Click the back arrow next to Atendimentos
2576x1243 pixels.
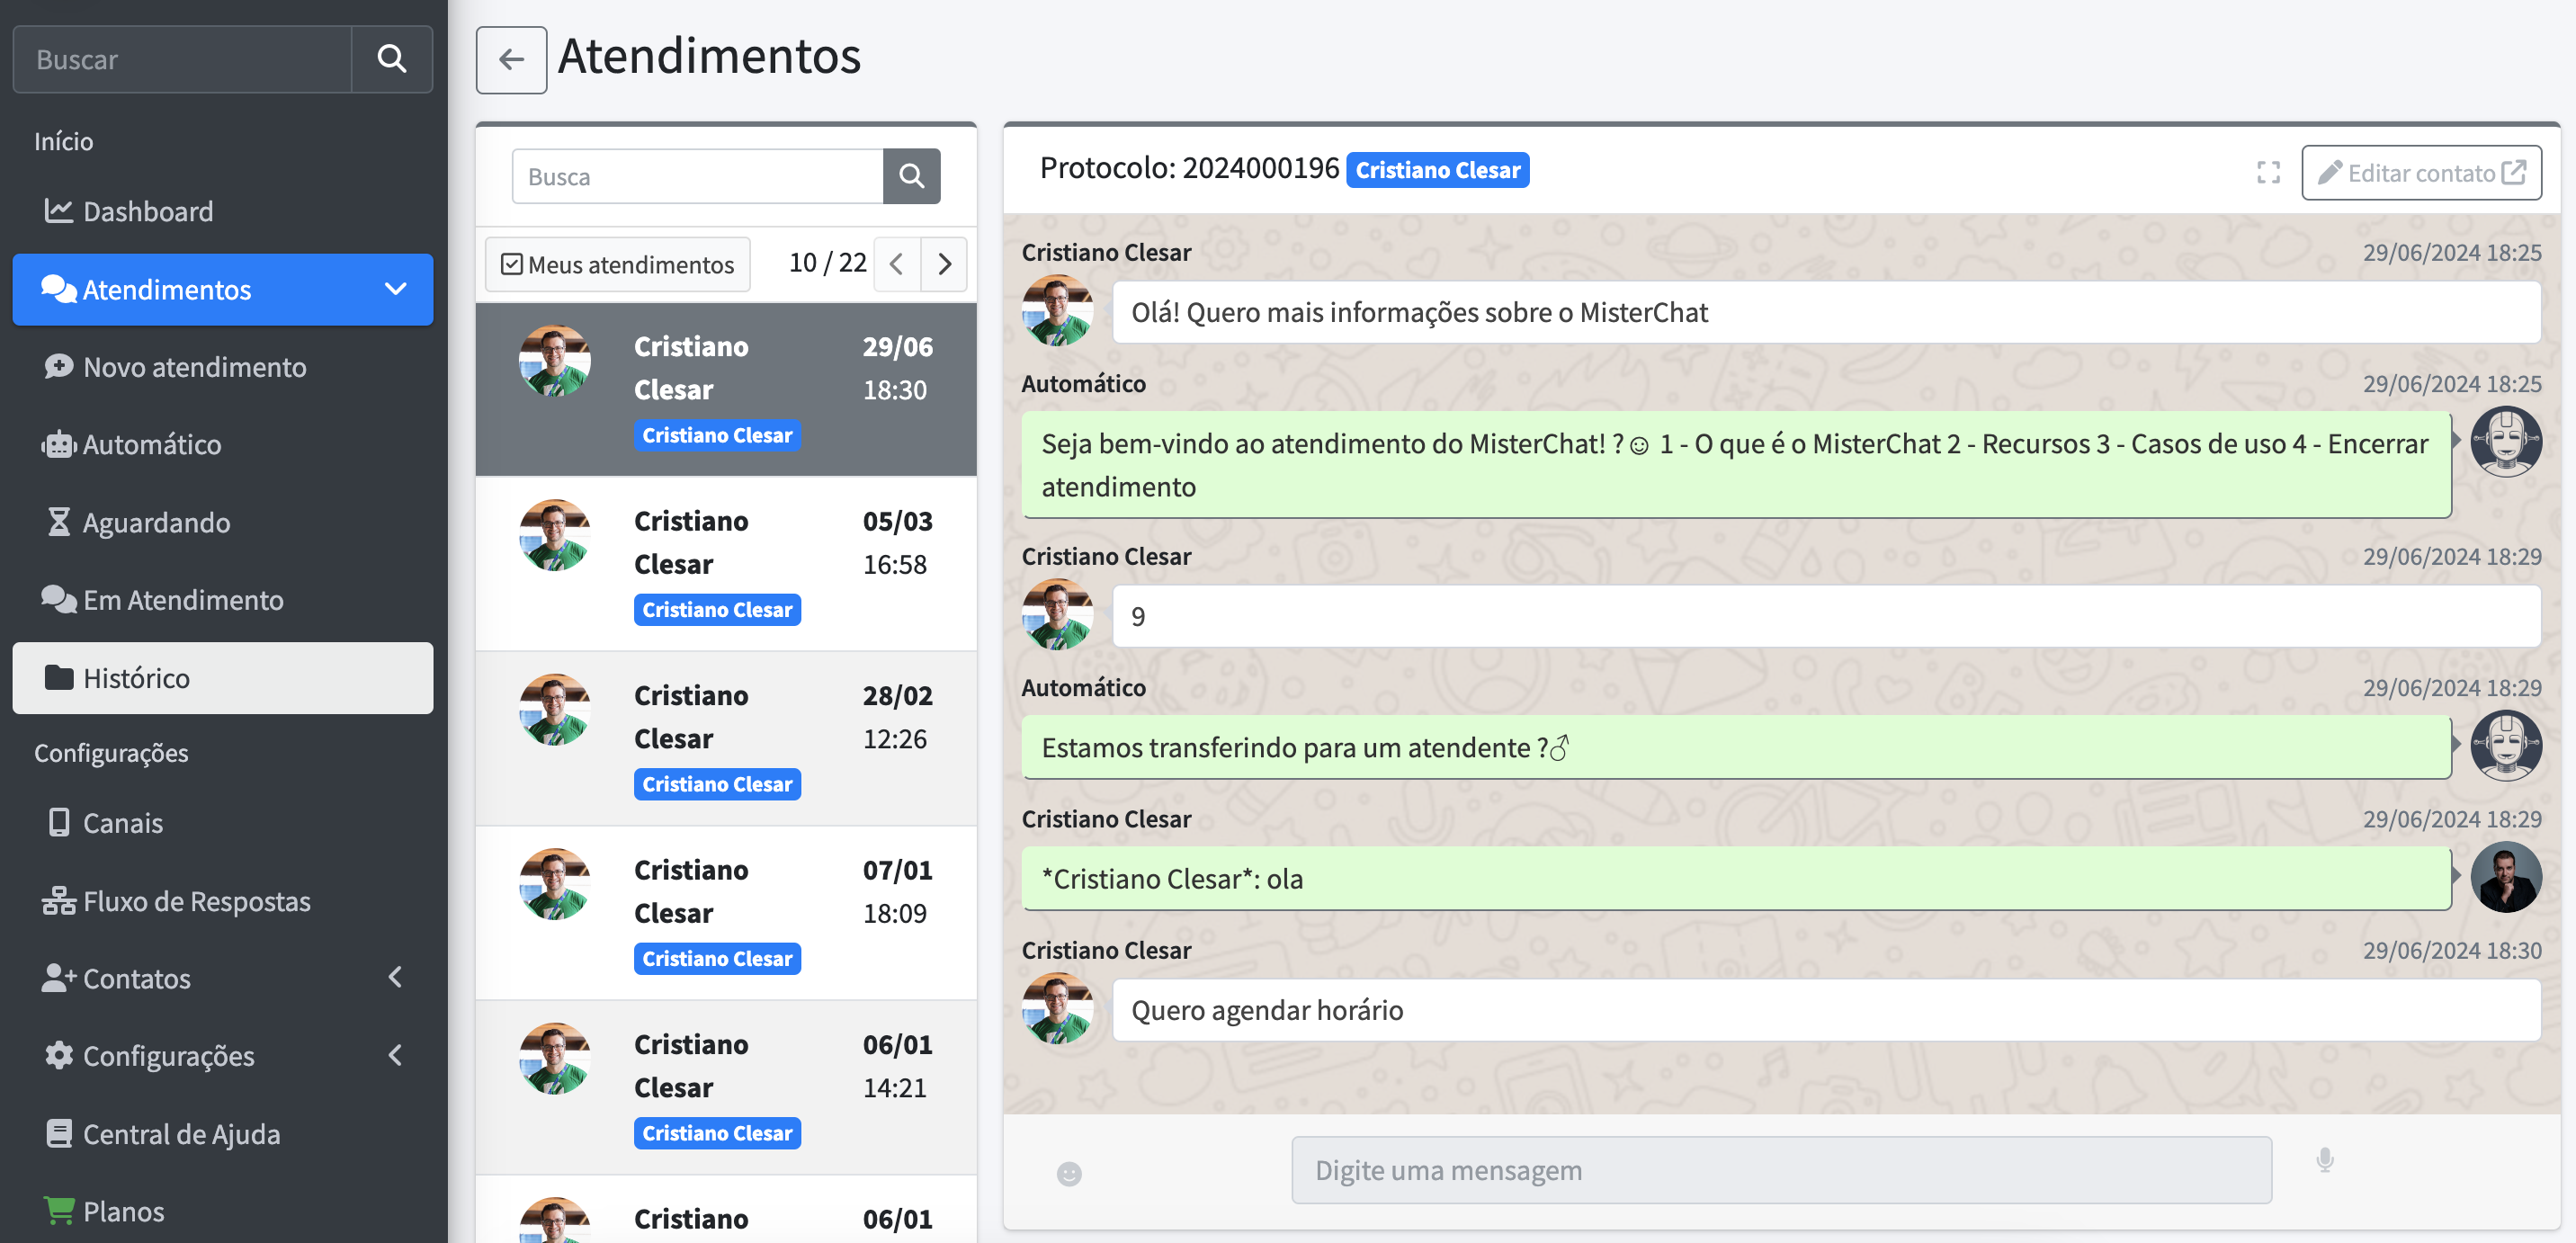pyautogui.click(x=511, y=59)
